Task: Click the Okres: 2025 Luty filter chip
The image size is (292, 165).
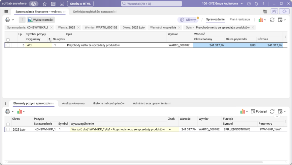Action: [134, 28]
